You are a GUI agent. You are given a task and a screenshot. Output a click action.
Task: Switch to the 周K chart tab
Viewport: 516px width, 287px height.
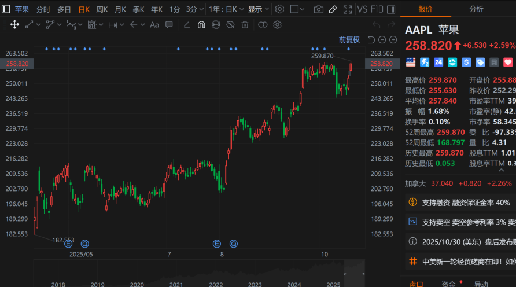pyautogui.click(x=102, y=9)
